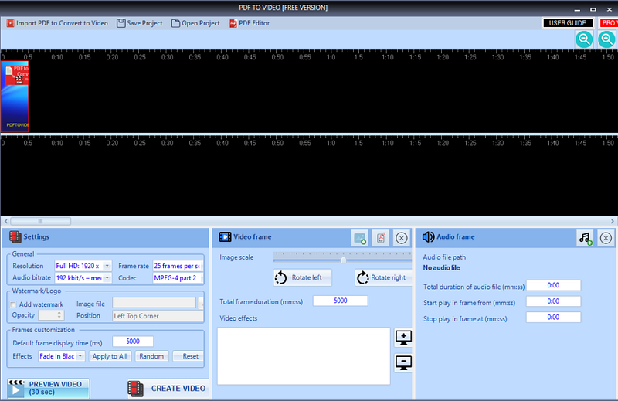
Task: Click the Random effects button
Action: [x=151, y=356]
